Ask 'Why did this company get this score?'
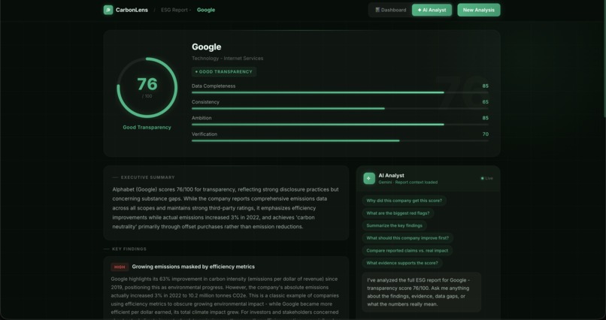Viewport: 606px width, 320px height. tap(405, 201)
